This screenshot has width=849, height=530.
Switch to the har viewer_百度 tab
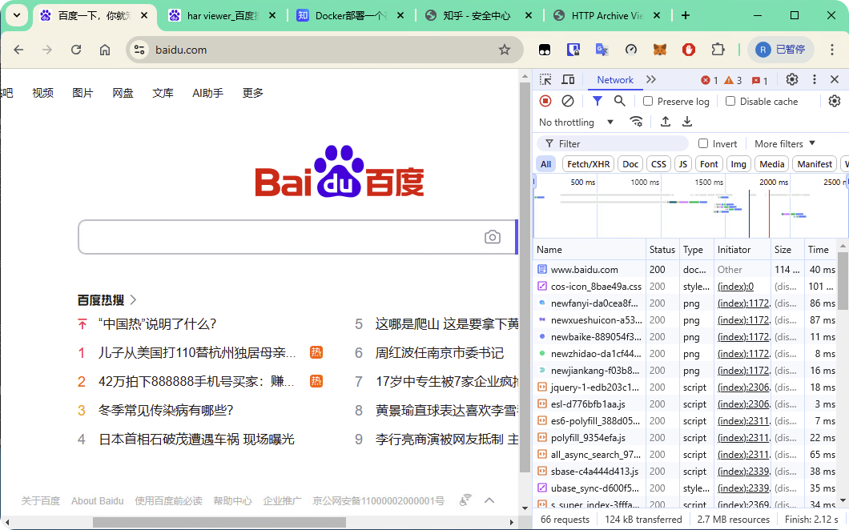223,16
